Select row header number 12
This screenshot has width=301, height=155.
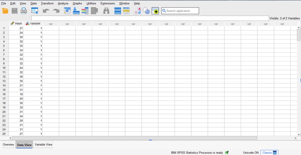point(4,76)
